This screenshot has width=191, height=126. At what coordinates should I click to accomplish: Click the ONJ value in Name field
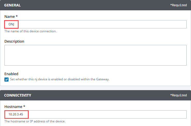(11, 24)
